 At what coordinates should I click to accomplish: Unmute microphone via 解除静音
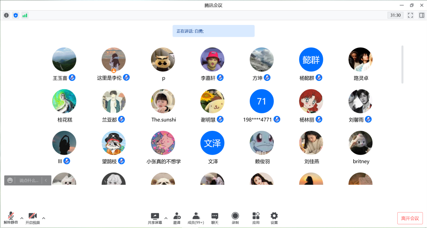pyautogui.click(x=11, y=218)
